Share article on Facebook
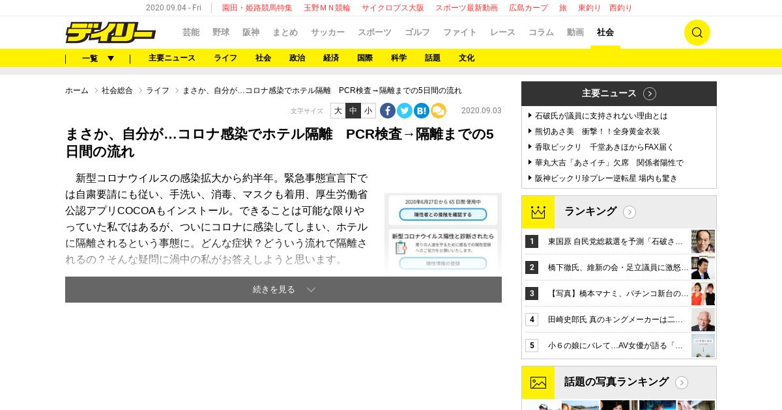The image size is (782, 410). tap(388, 111)
